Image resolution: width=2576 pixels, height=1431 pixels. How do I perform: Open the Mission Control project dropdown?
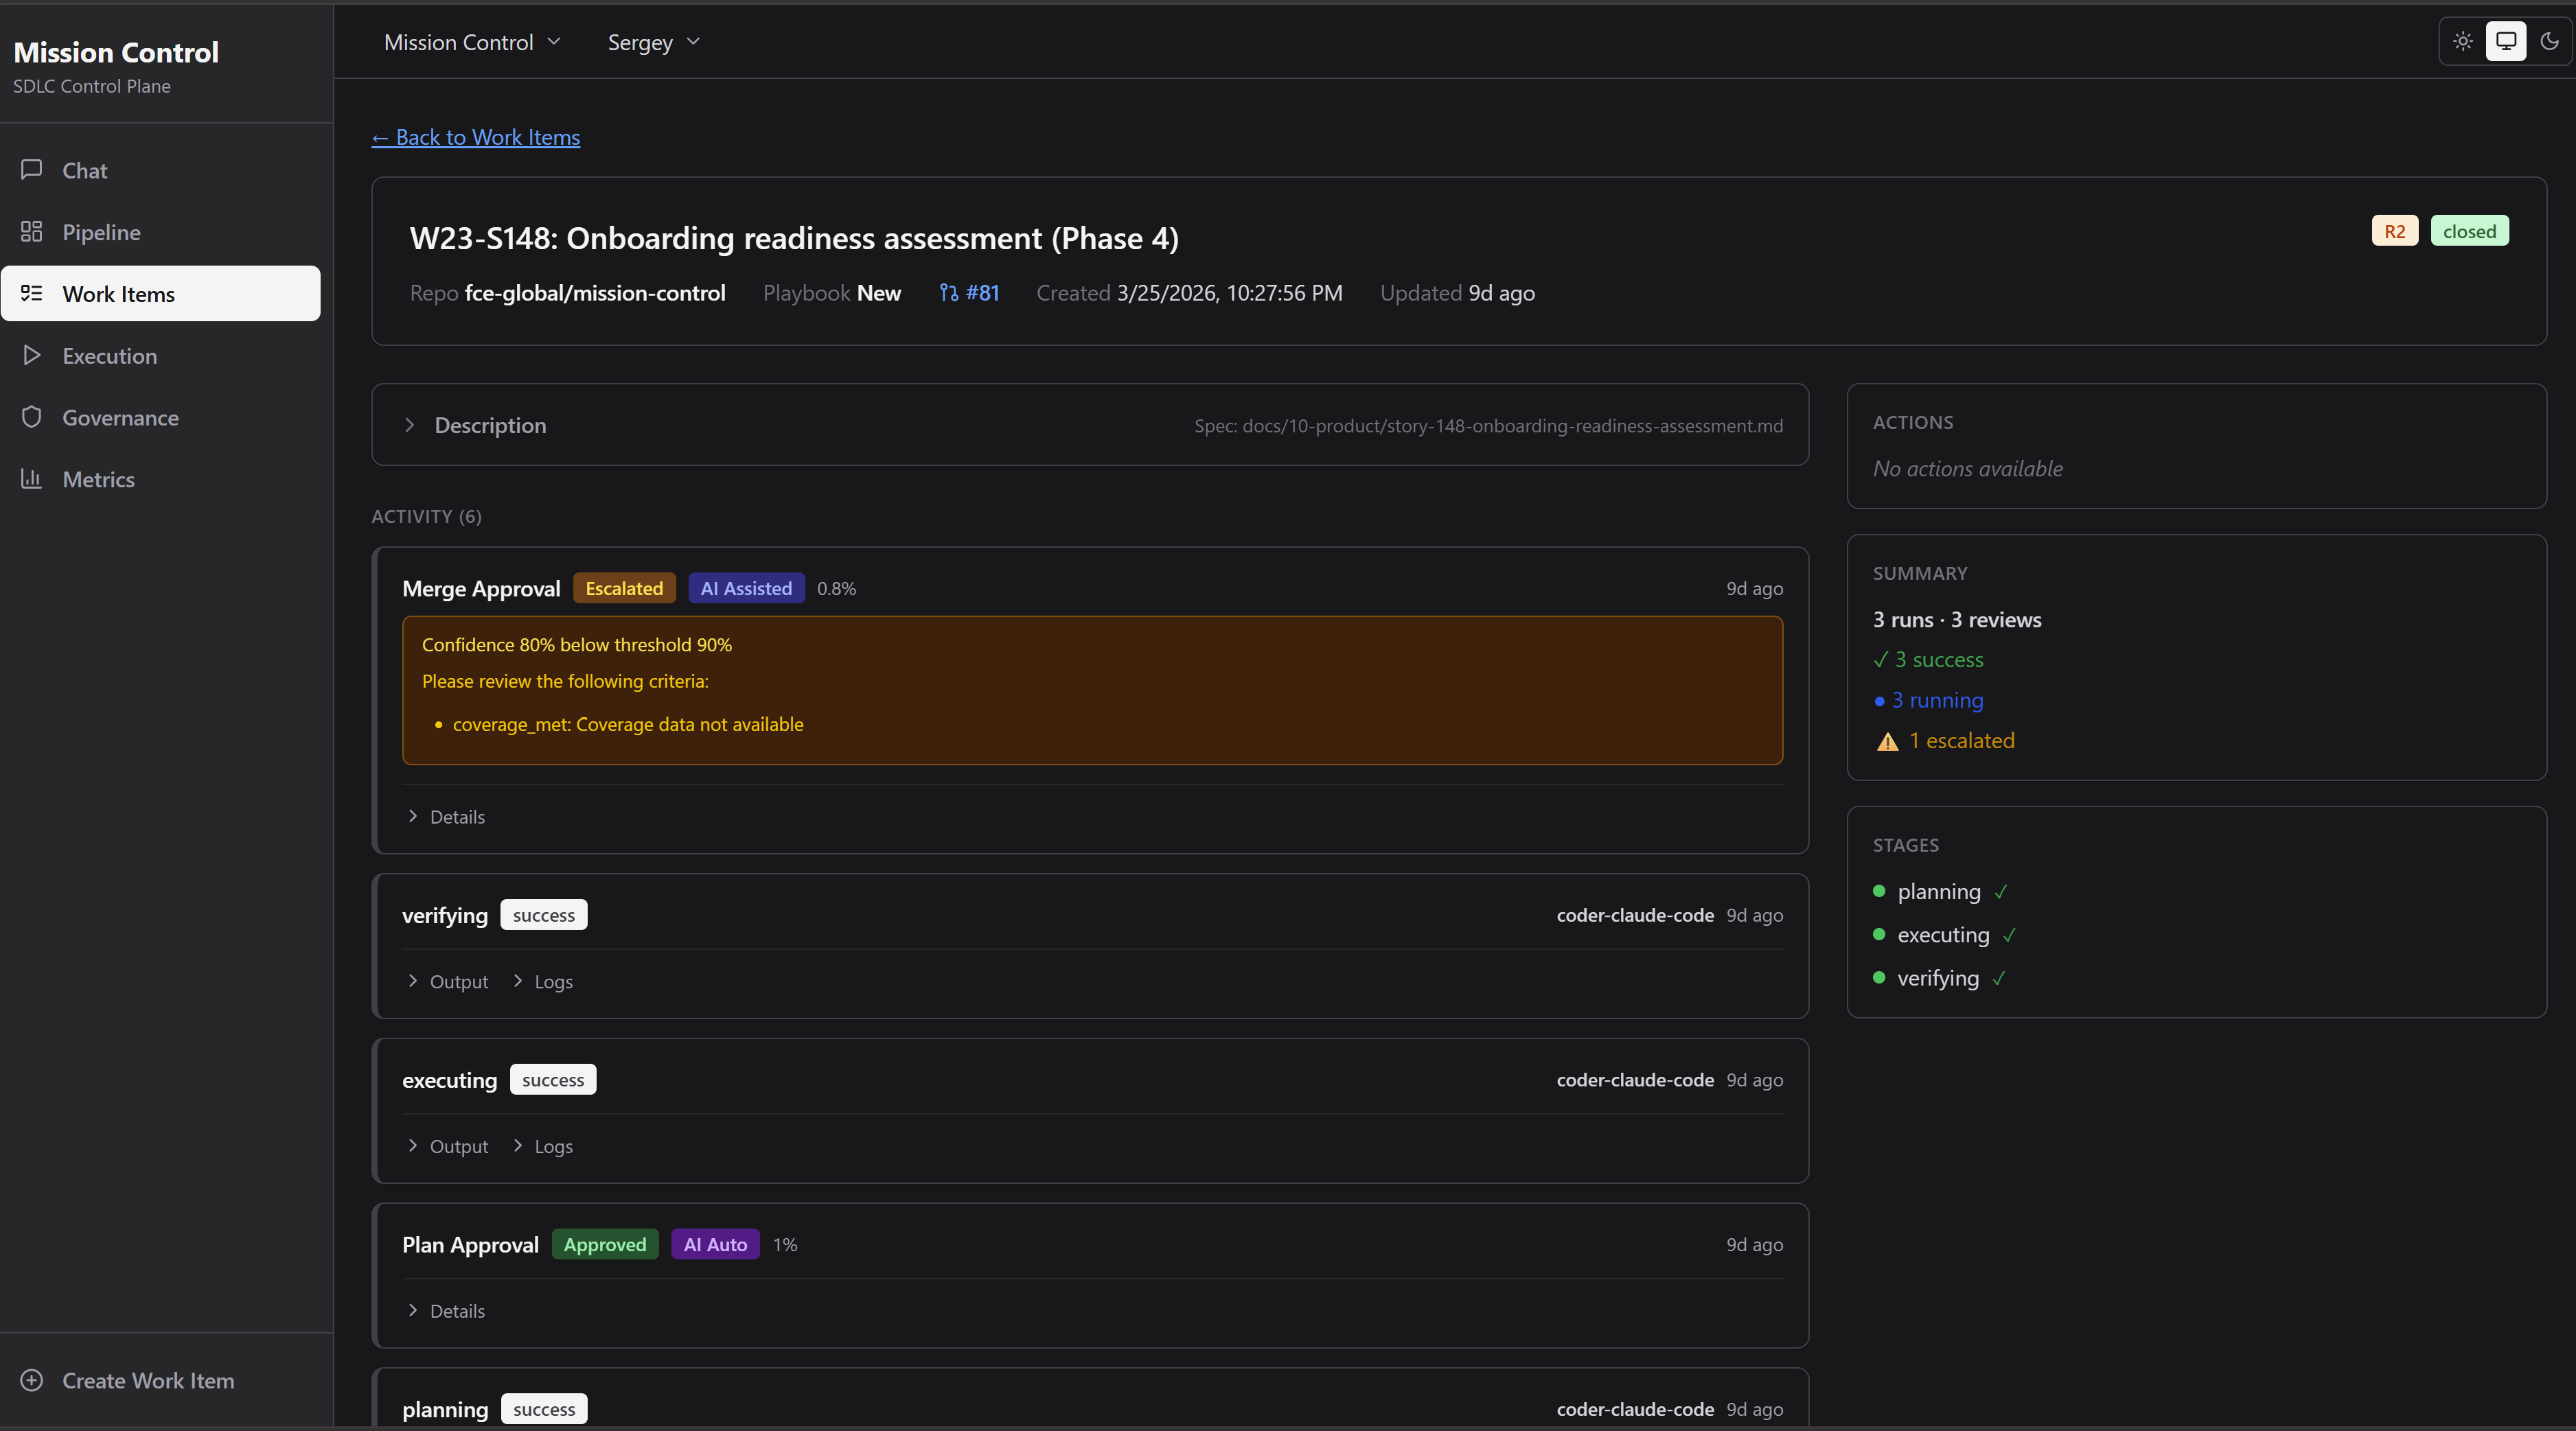(x=472, y=41)
